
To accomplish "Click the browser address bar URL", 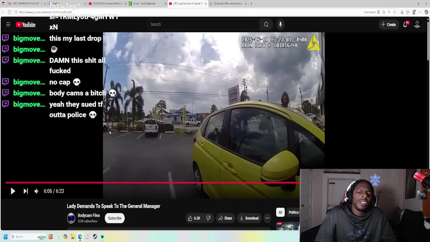I will point(45,12).
